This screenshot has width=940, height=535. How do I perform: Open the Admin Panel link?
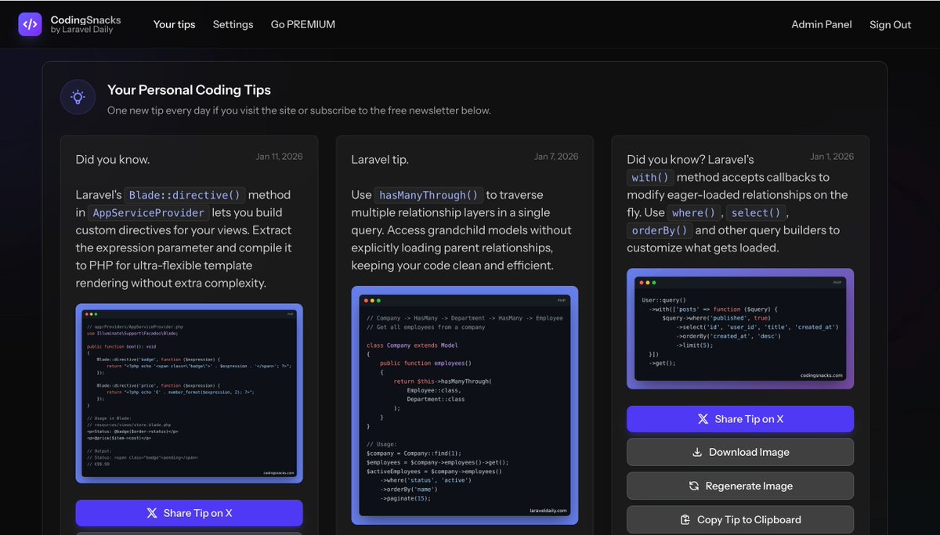click(x=822, y=24)
